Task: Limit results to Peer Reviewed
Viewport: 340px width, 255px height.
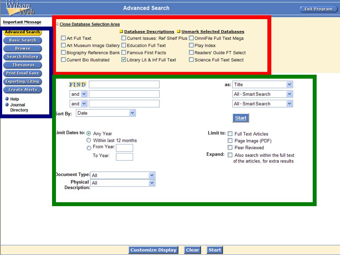Action: point(230,147)
